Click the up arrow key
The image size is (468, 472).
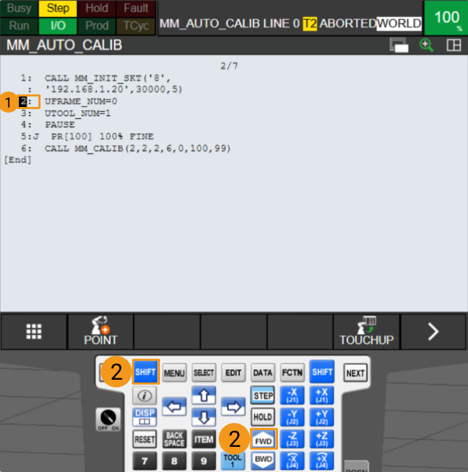pos(204,395)
